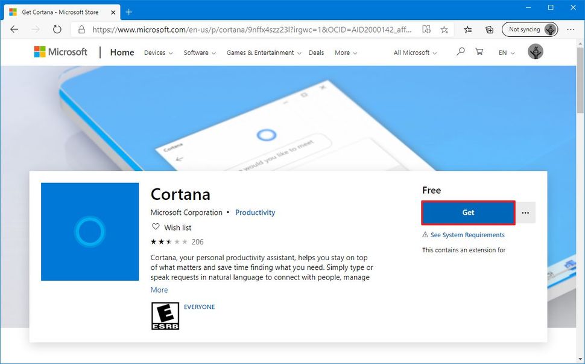585x364 pixels.
Task: Open the favorites bar toggle icon
Action: point(467,29)
